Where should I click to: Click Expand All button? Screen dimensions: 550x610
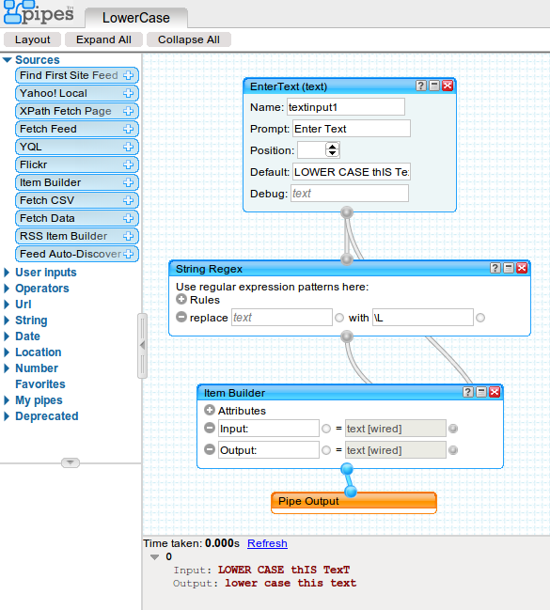click(x=103, y=39)
